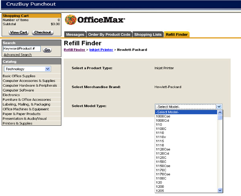Select model 1200 from list
Screen dimensions: 241x196
[x=186, y=187]
